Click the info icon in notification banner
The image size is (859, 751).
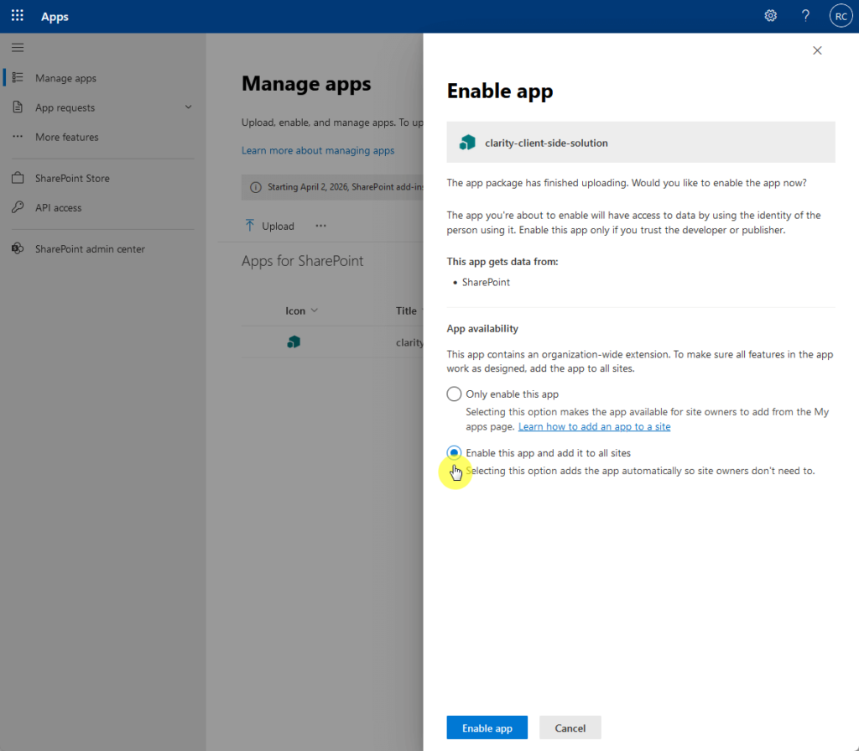[256, 187]
